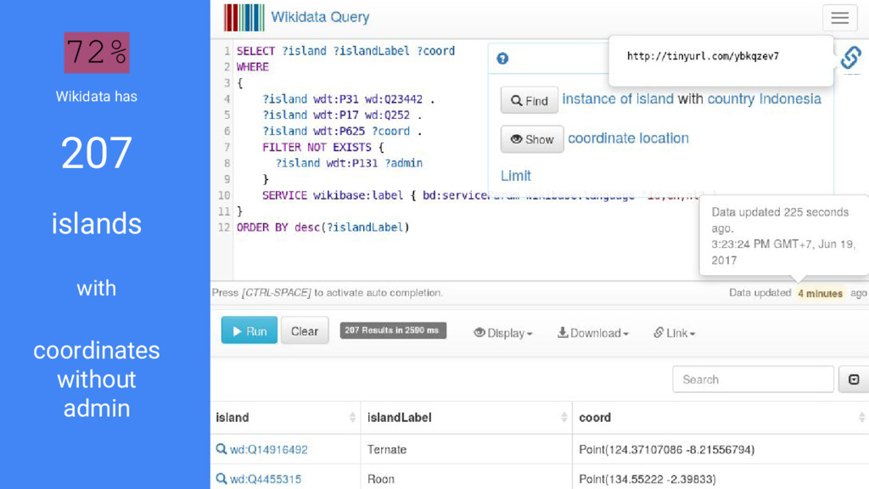This screenshot has height=489, width=869.
Task: Open the Link dropdown
Action: (x=674, y=333)
